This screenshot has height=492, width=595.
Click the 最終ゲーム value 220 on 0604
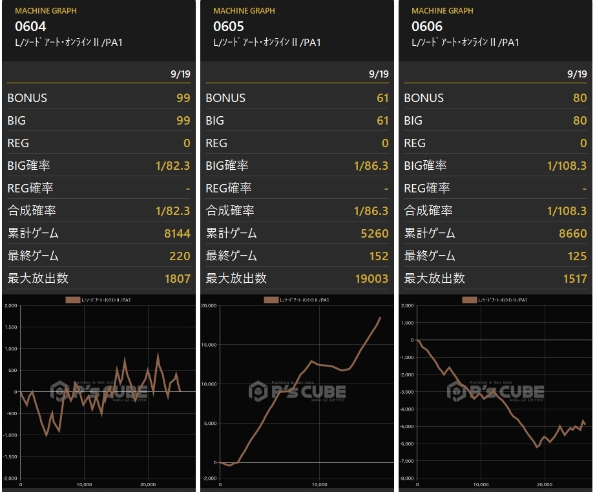coord(180,256)
